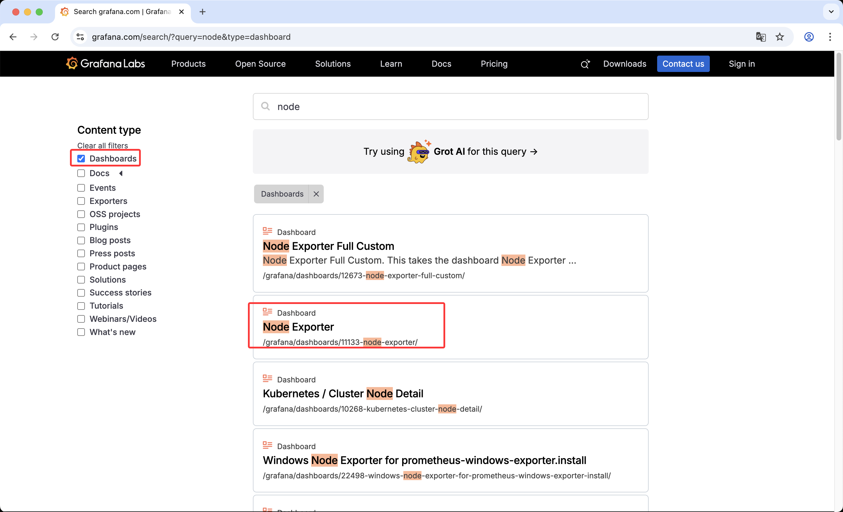The image size is (843, 512).
Task: Open the Node Exporter Full Custom dashboard
Action: [328, 246]
